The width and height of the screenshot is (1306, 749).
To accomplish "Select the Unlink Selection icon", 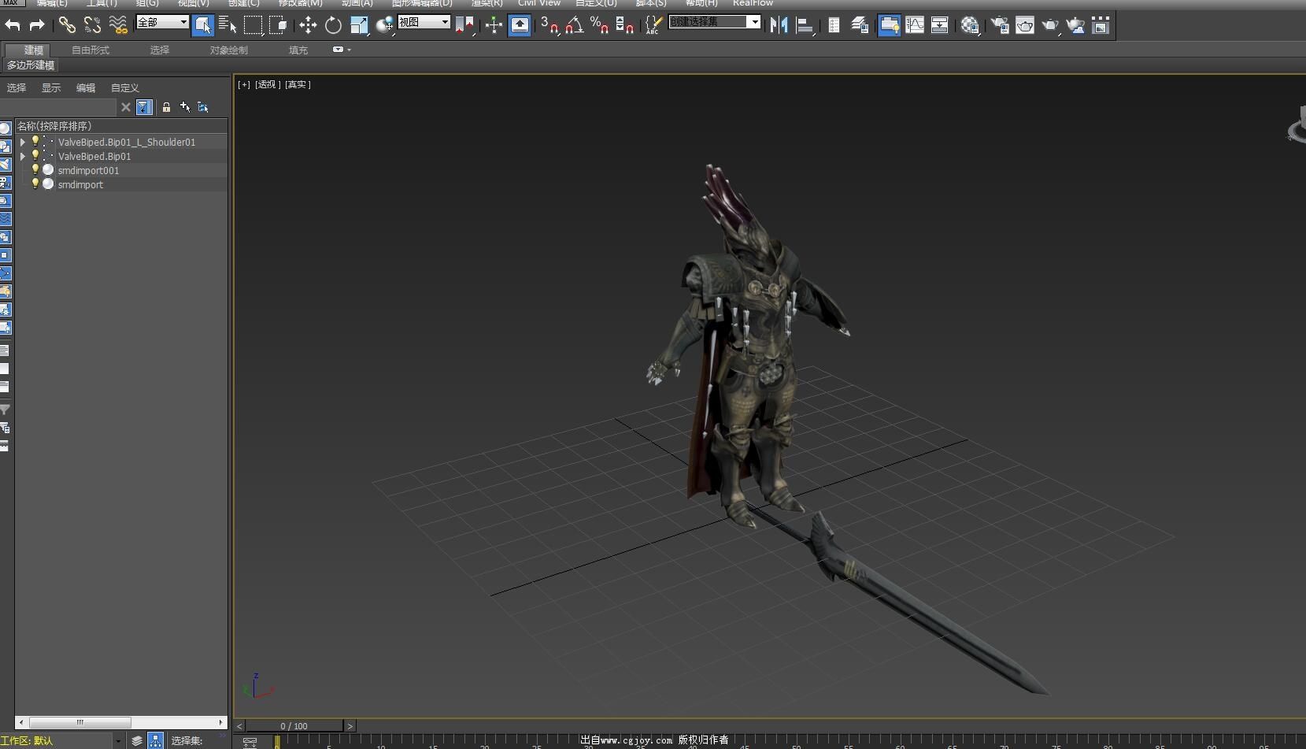I will point(92,25).
